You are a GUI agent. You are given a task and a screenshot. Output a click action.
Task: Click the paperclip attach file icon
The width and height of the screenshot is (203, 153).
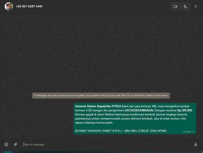click(15, 144)
